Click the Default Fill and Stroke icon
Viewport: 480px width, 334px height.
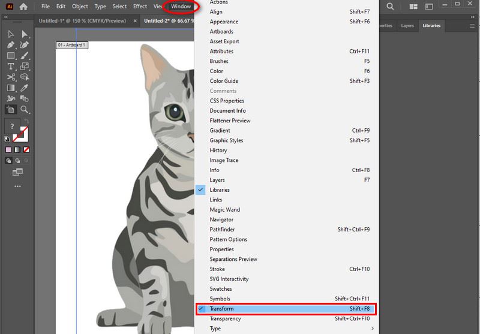point(7,139)
